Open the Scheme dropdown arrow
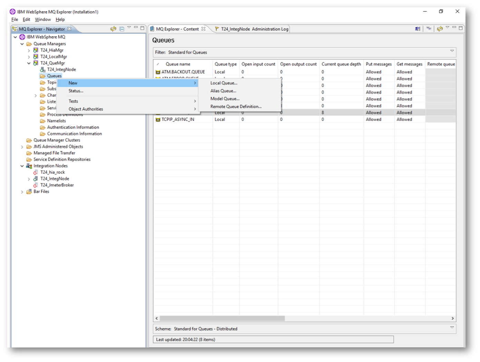Screen dimensions: 480x362 (x=452, y=328)
